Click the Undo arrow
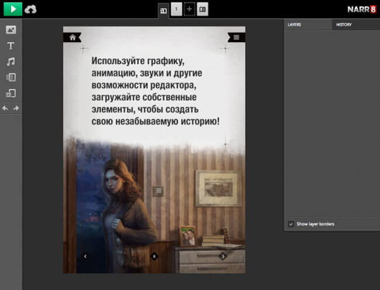 pyautogui.click(x=5, y=108)
